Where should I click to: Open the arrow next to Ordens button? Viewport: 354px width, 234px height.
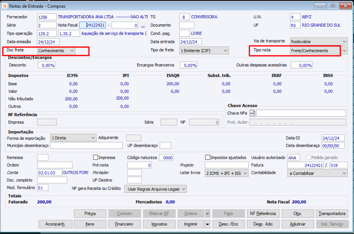click(207, 214)
